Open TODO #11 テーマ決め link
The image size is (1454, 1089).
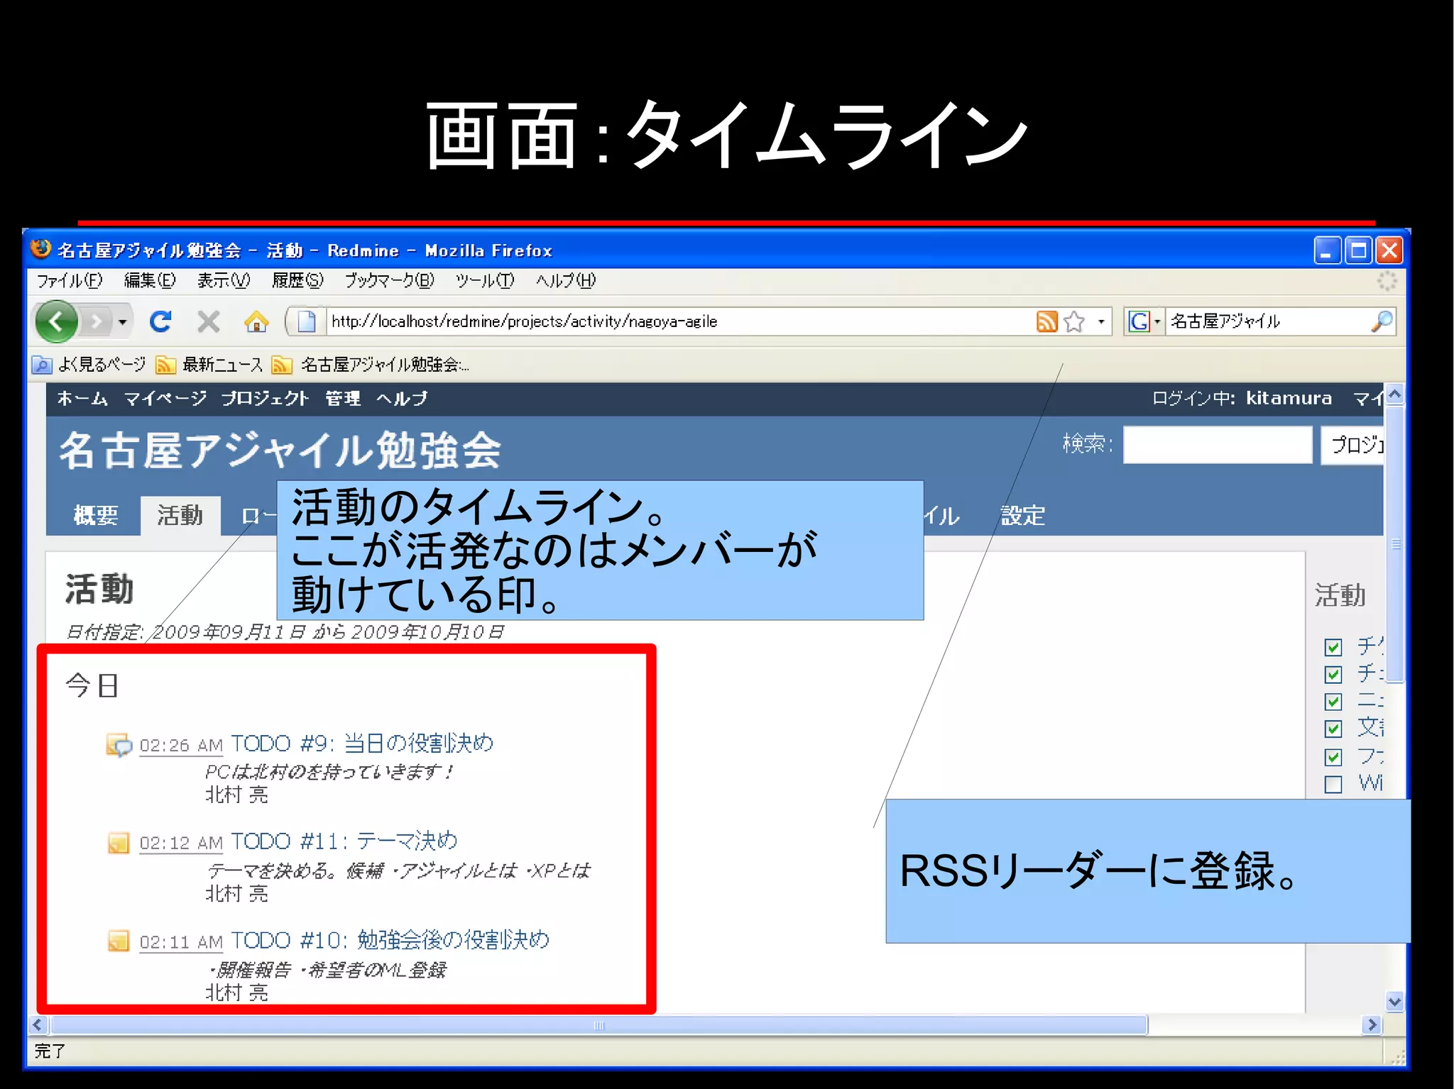pos(344,841)
